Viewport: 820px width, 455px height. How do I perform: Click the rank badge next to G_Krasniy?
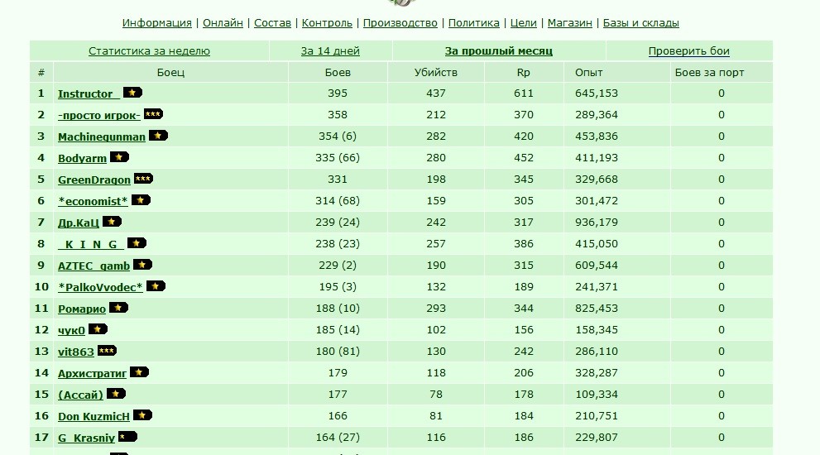127,437
